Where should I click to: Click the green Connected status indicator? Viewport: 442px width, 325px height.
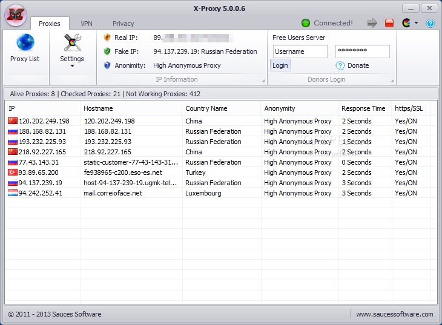(x=306, y=23)
